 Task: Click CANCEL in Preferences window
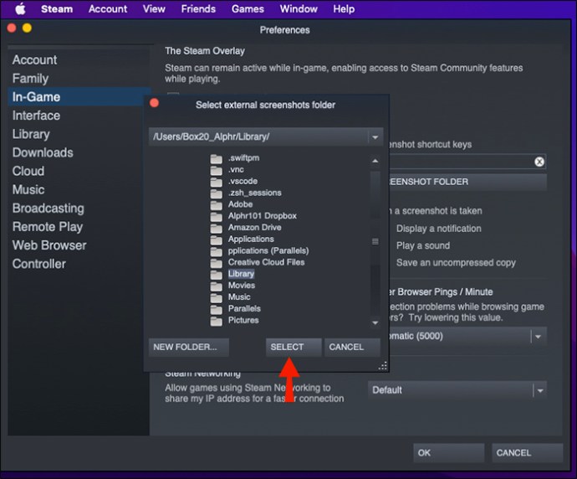528,453
